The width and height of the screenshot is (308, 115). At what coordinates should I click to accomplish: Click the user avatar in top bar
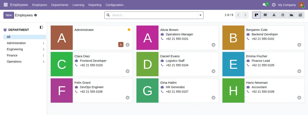[301, 5]
